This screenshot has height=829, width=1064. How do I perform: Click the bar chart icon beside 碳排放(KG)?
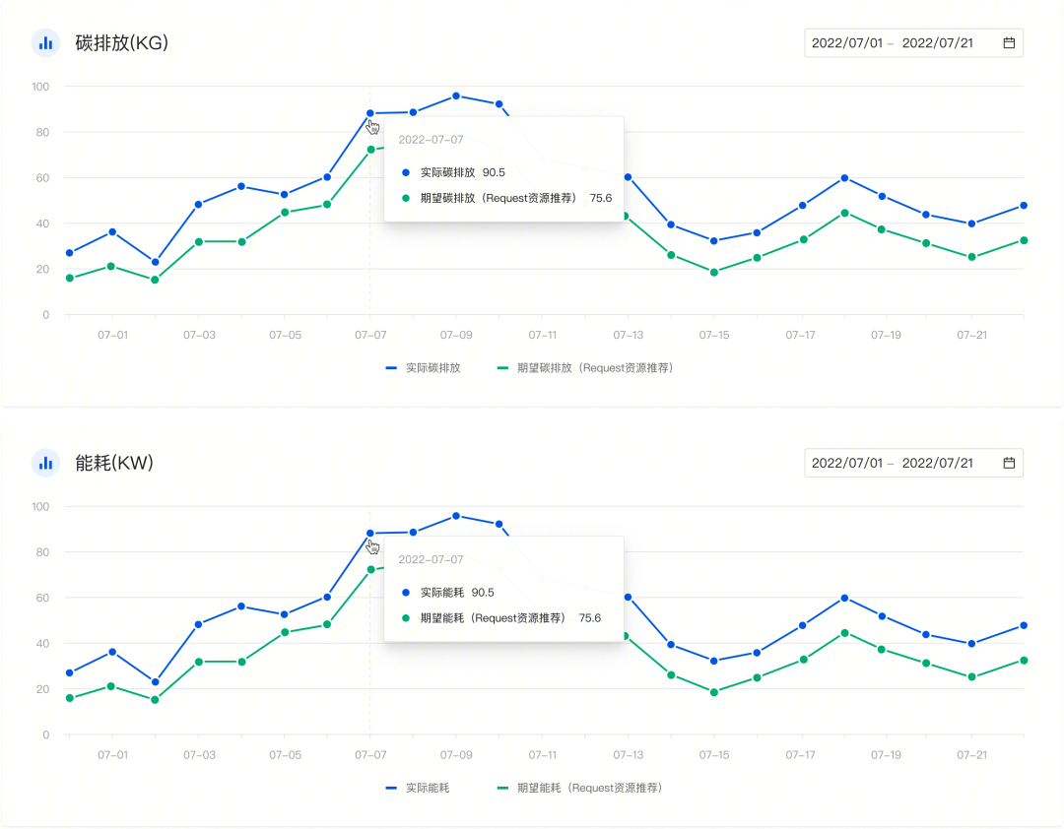(x=45, y=42)
